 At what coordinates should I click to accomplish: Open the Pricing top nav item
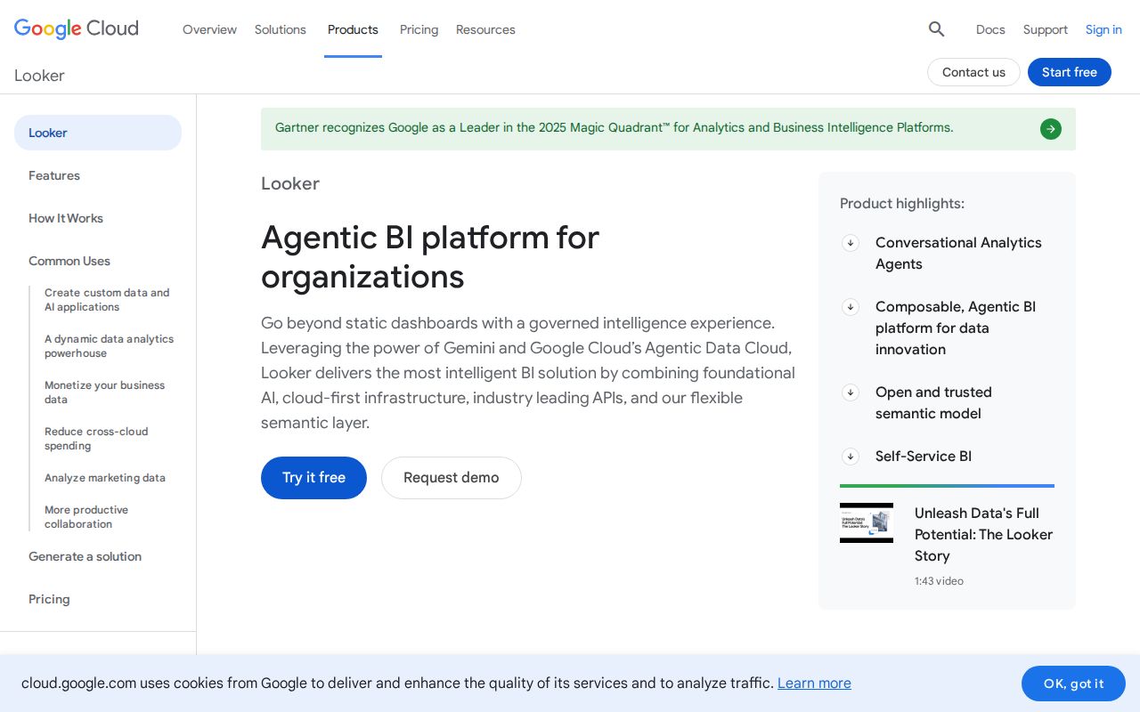click(419, 29)
